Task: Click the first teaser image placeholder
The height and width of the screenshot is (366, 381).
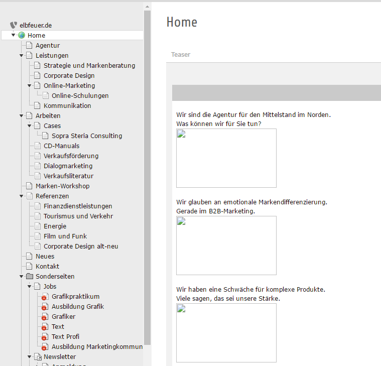Action: pyautogui.click(x=226, y=158)
